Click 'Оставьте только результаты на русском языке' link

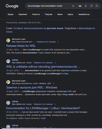39,28
